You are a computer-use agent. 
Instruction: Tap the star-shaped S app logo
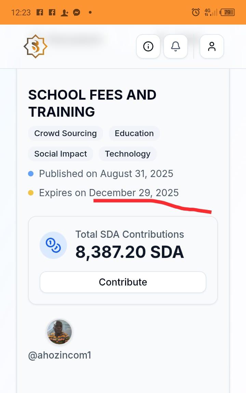[x=36, y=46]
